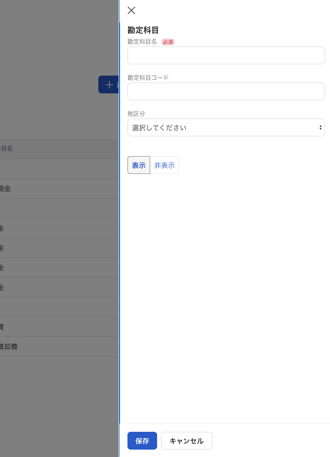
Task: Click the dimmed blue plus button behind panel
Action: [109, 84]
